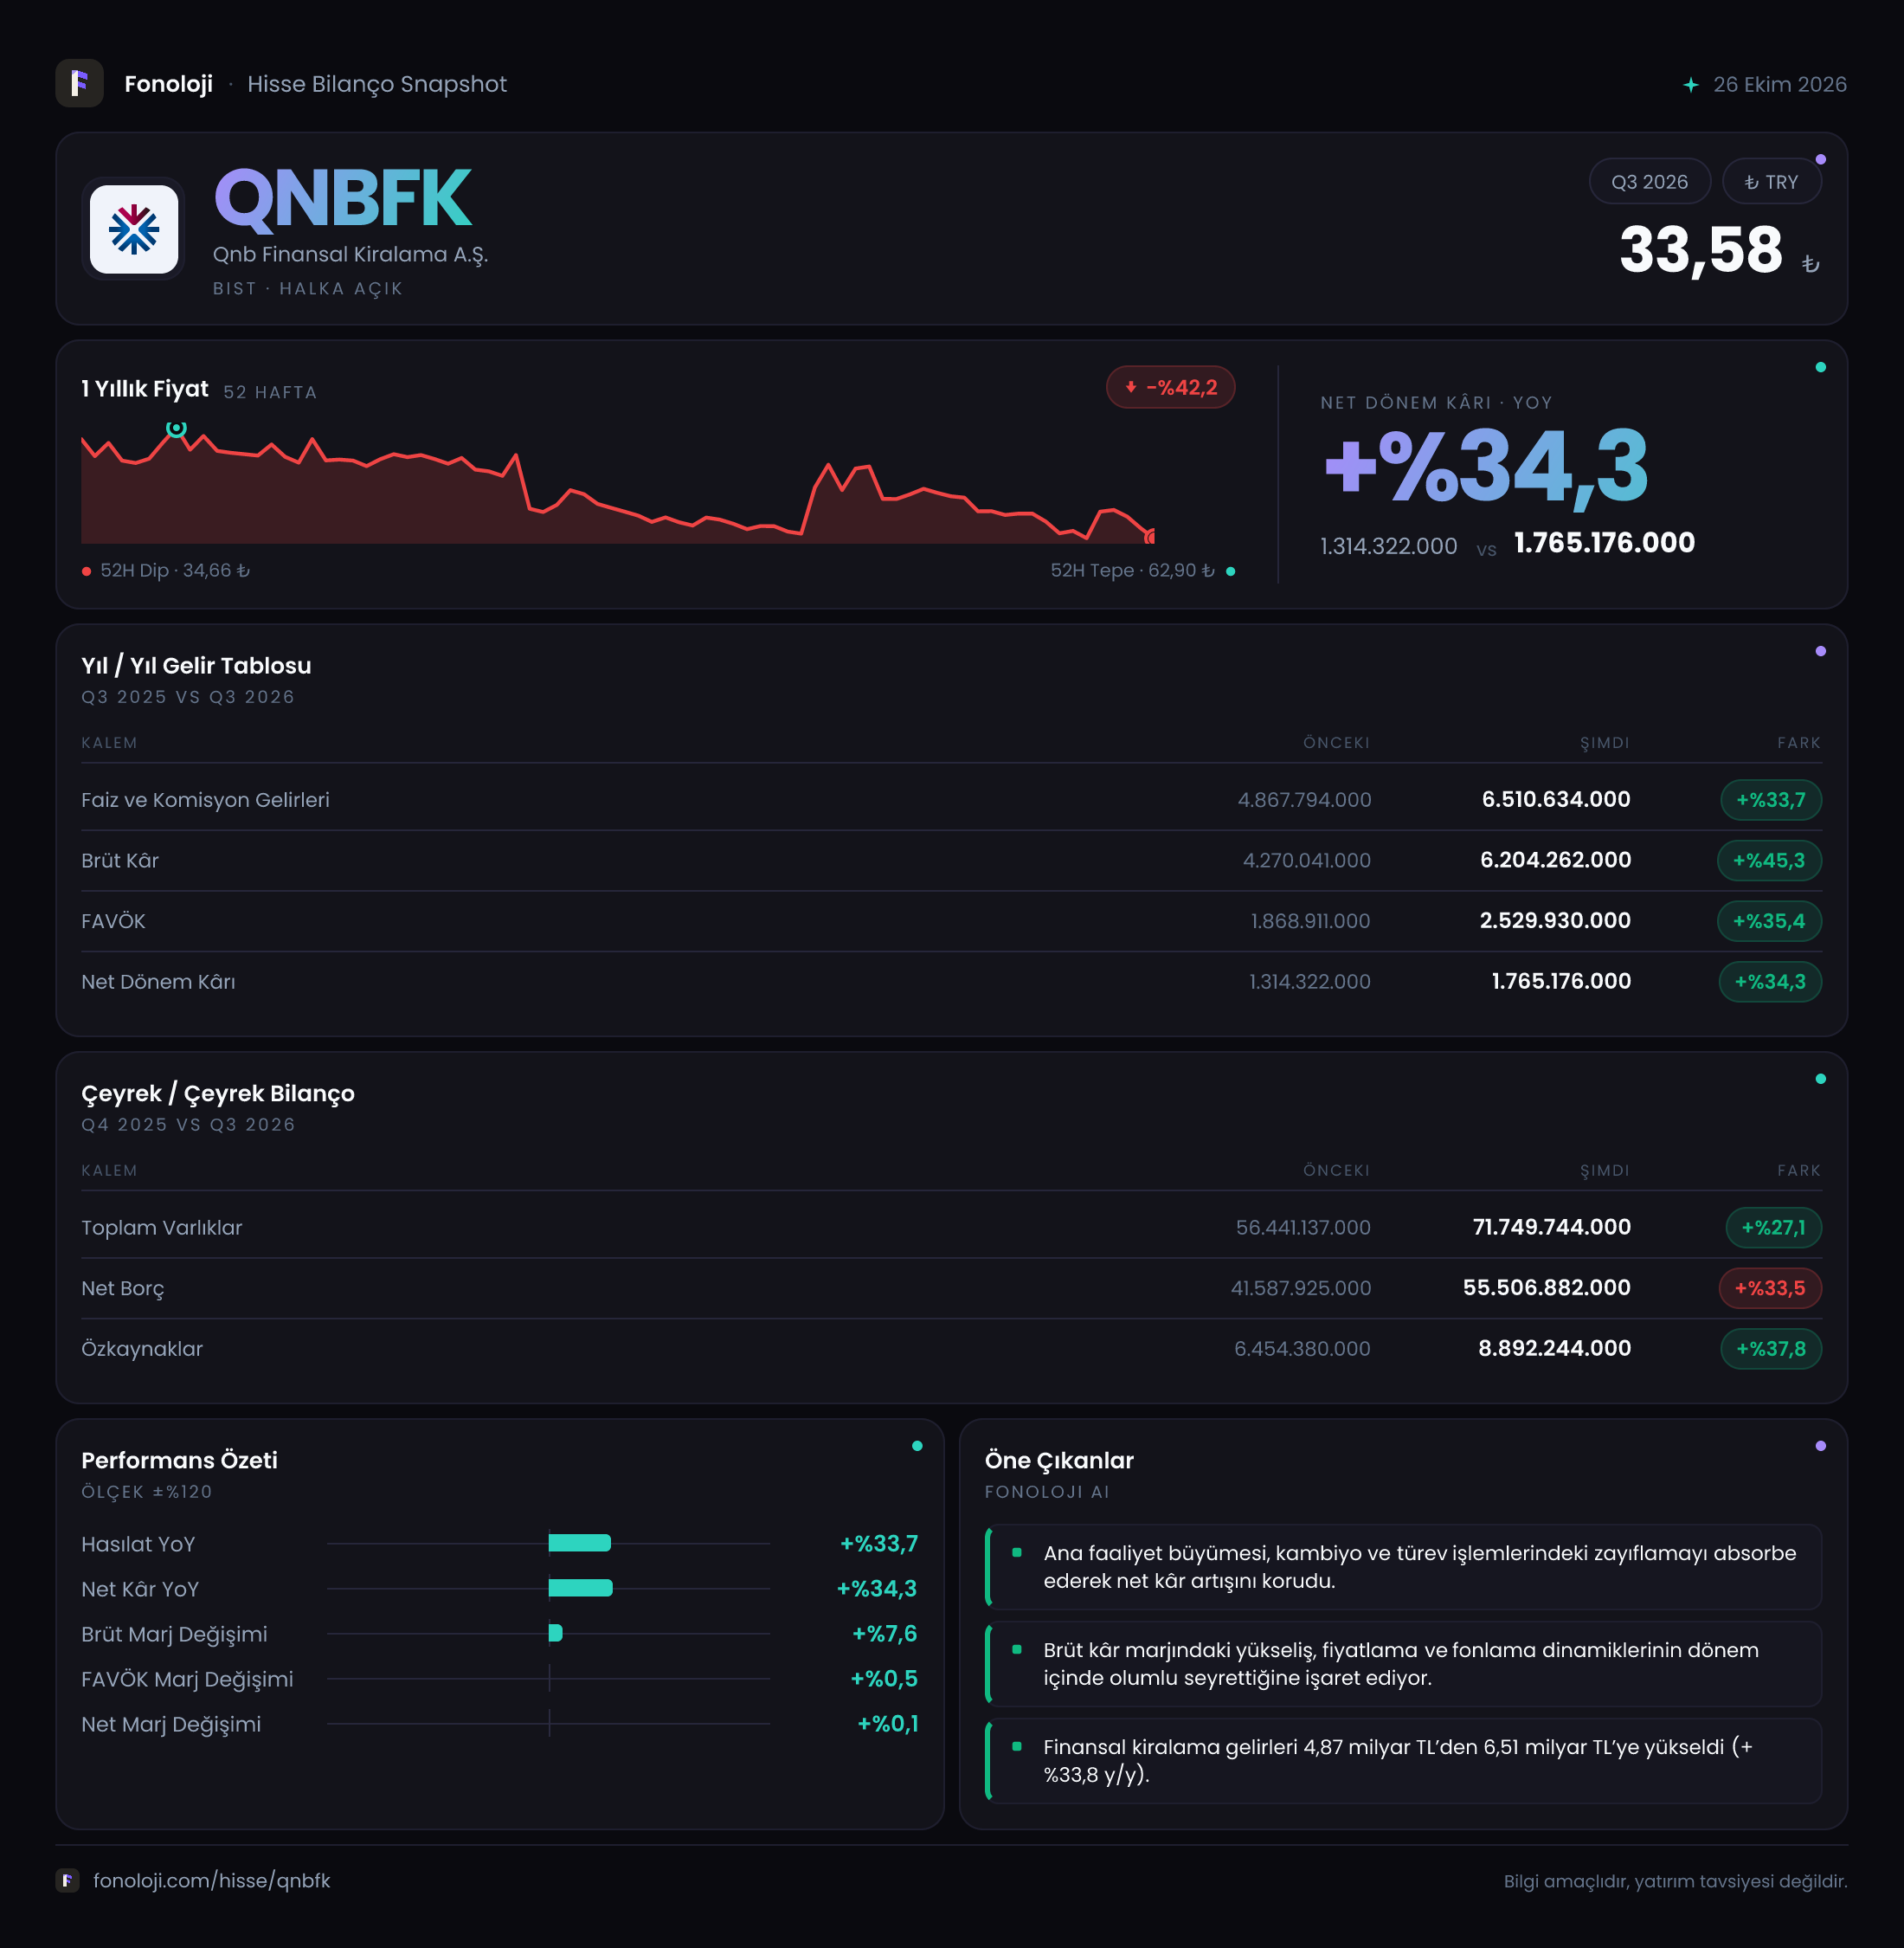Click the Lira symbol beside the price
1904x1948 pixels.
(x=1810, y=263)
